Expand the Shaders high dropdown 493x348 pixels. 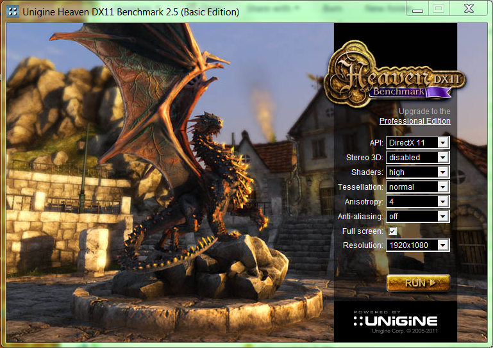[418, 172]
